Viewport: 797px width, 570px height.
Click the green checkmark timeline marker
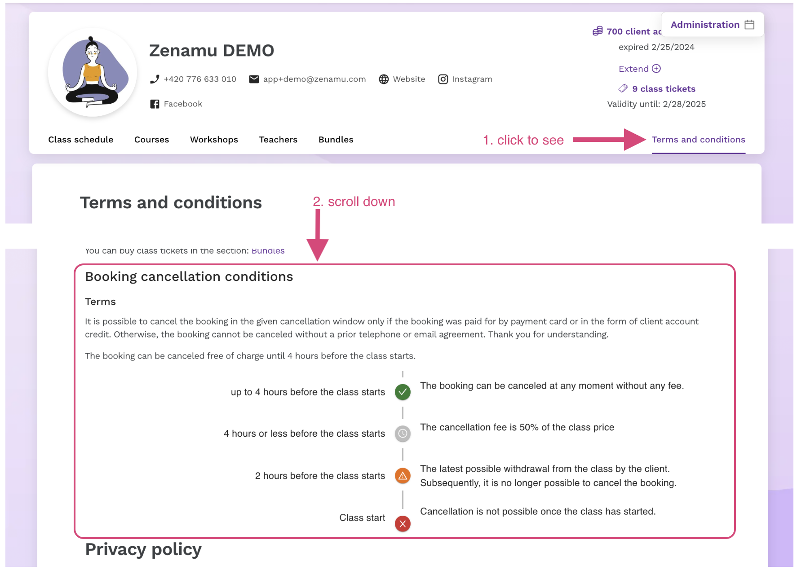(403, 392)
